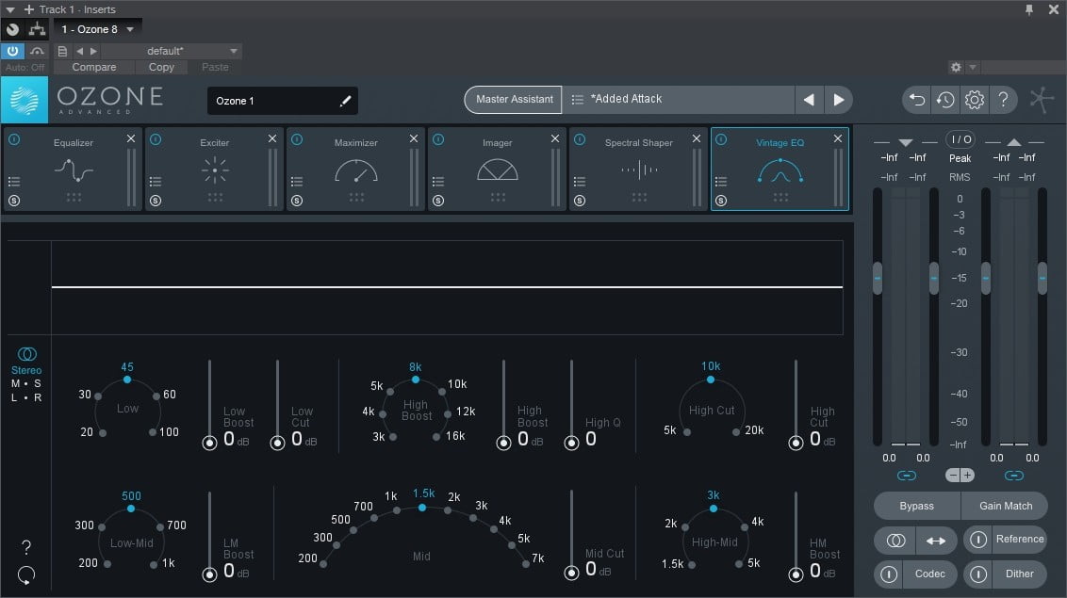Click the mono sum overlapping-circles icon

click(895, 541)
